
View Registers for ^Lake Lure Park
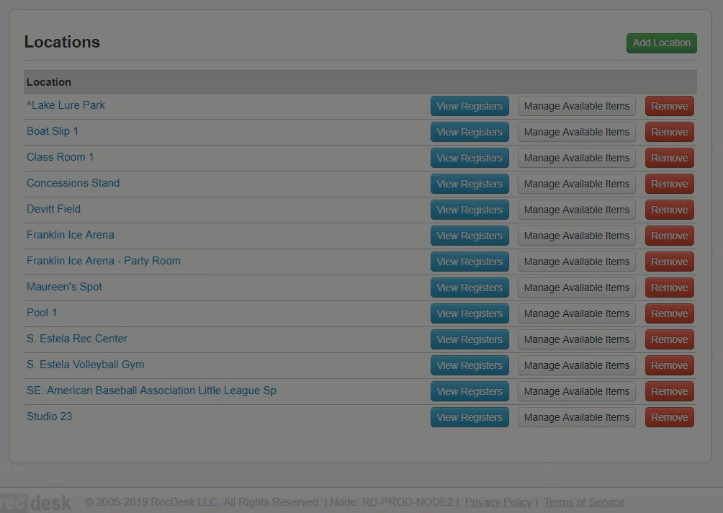pos(470,106)
